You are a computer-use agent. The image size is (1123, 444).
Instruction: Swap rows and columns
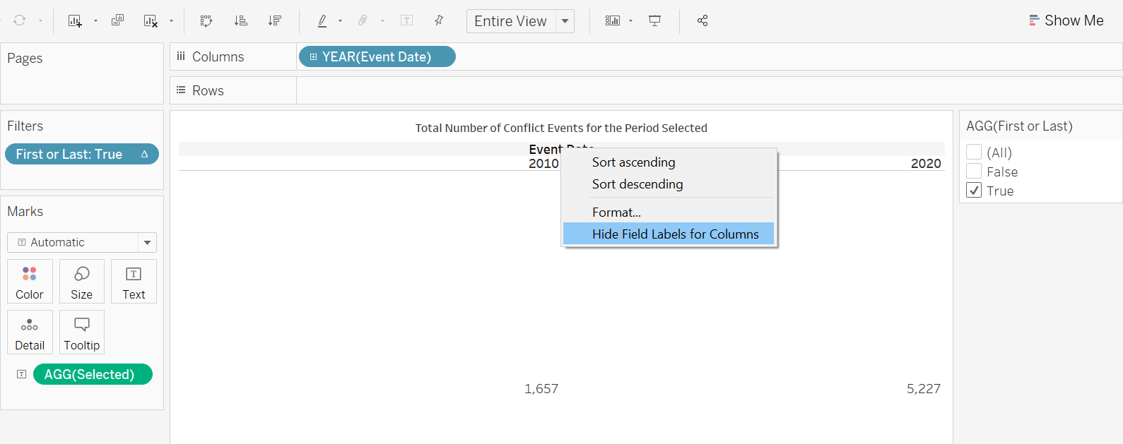tap(206, 21)
